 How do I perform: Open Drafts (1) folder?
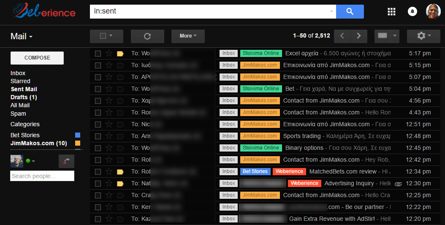point(24,98)
